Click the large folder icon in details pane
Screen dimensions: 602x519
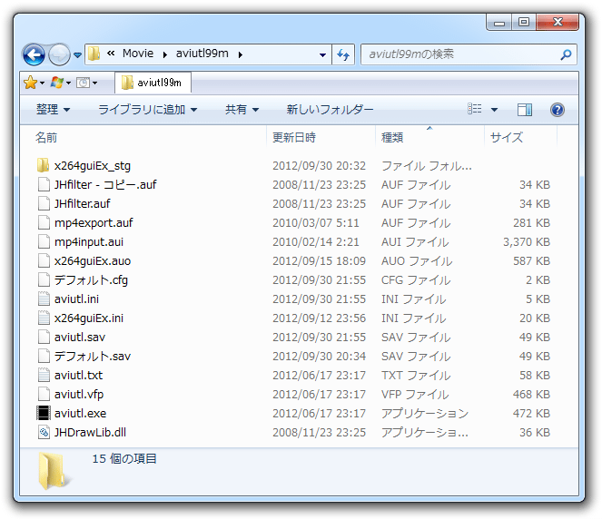[x=54, y=470]
